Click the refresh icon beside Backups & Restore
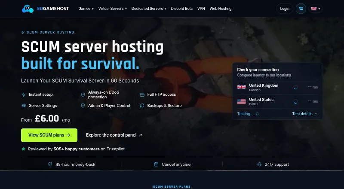 click(142, 106)
